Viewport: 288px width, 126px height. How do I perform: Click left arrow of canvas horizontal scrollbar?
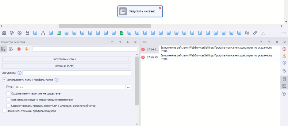click(1, 26)
